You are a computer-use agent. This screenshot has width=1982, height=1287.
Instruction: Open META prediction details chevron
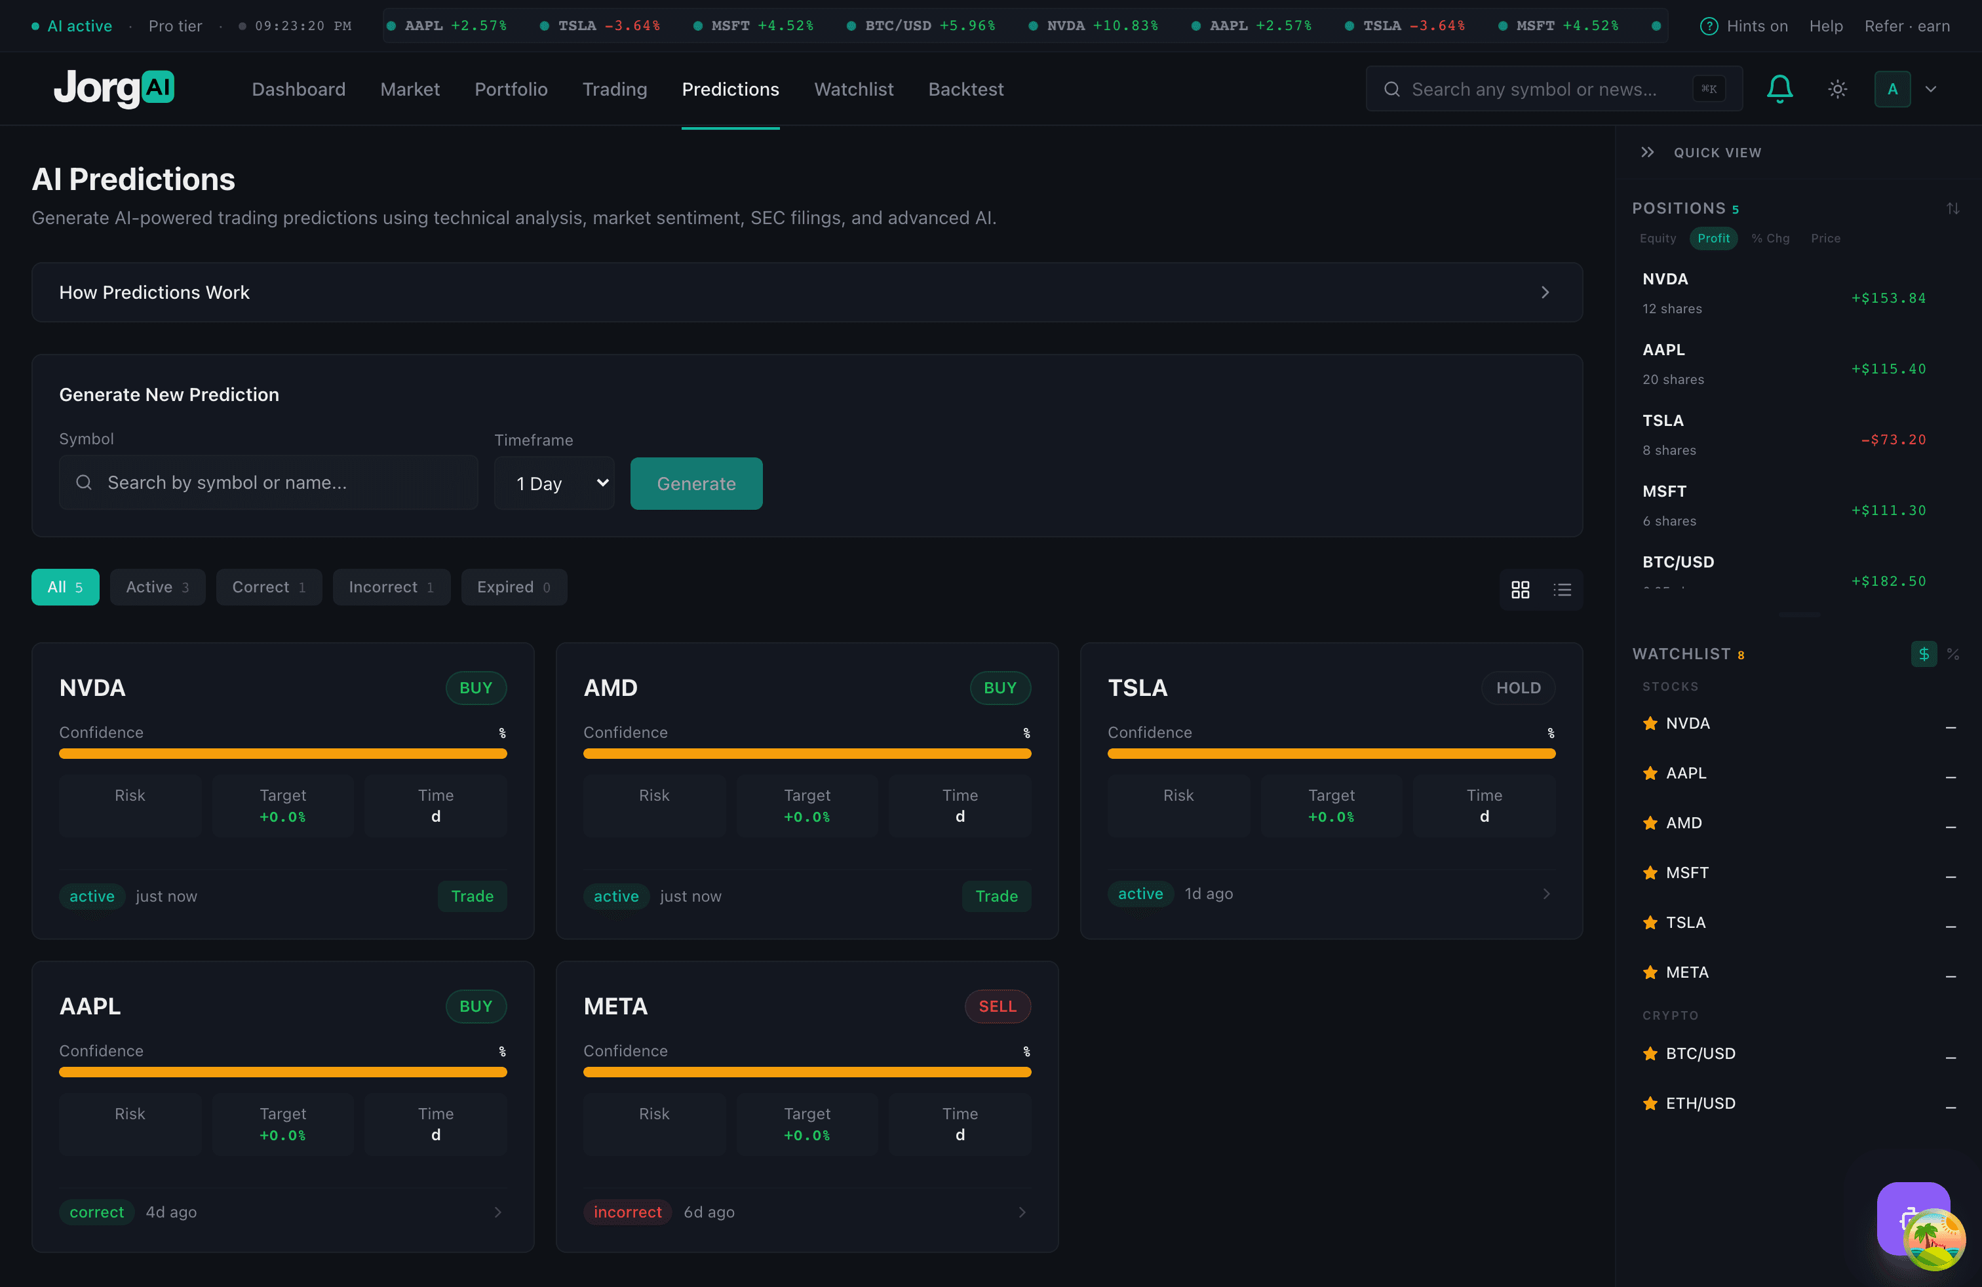pos(1022,1212)
